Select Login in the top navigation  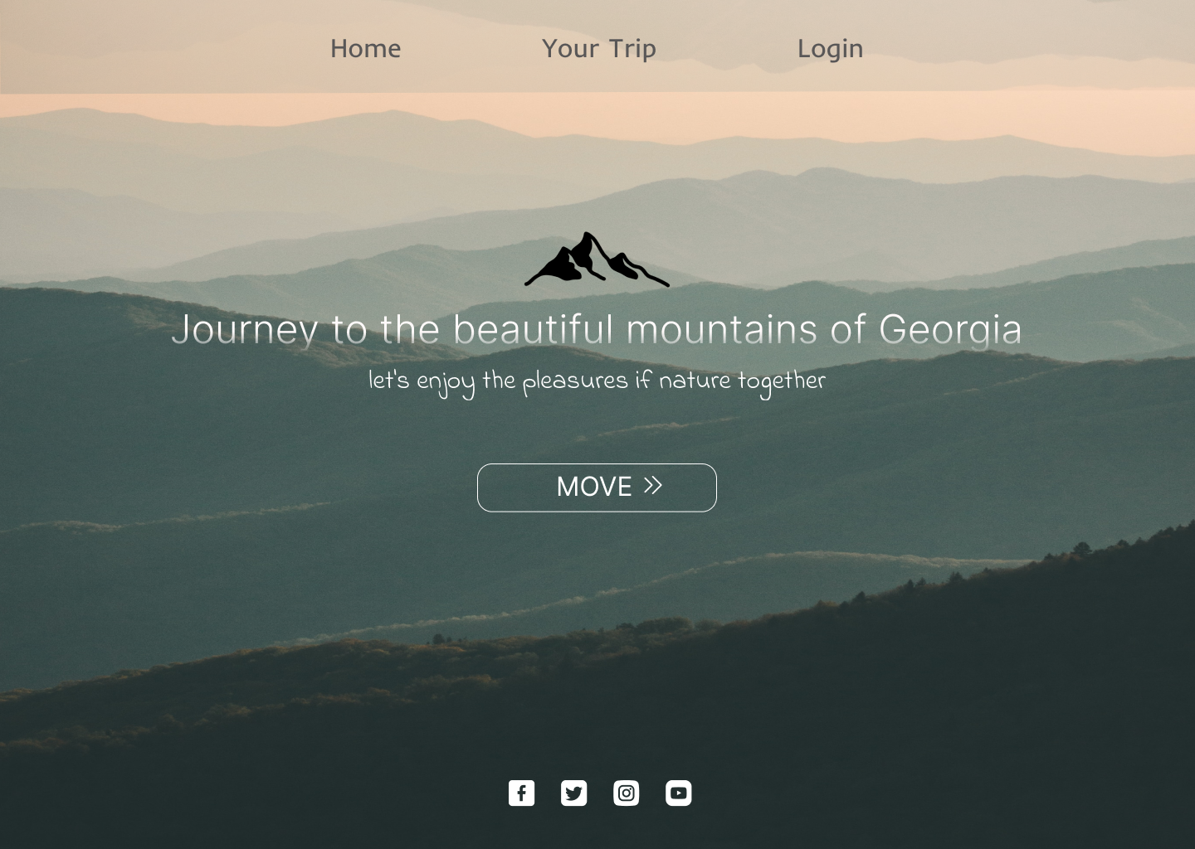(x=830, y=49)
